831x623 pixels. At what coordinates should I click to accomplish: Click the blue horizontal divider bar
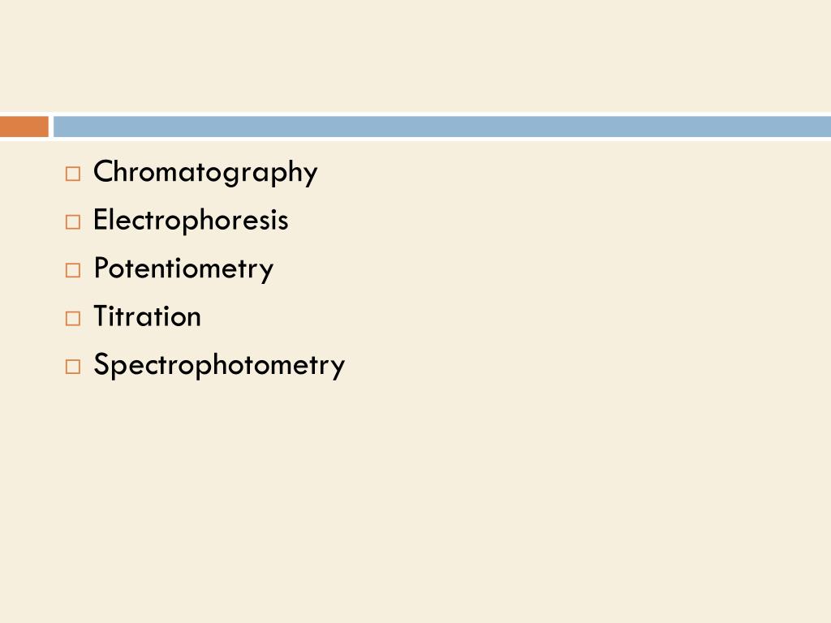[442, 127]
